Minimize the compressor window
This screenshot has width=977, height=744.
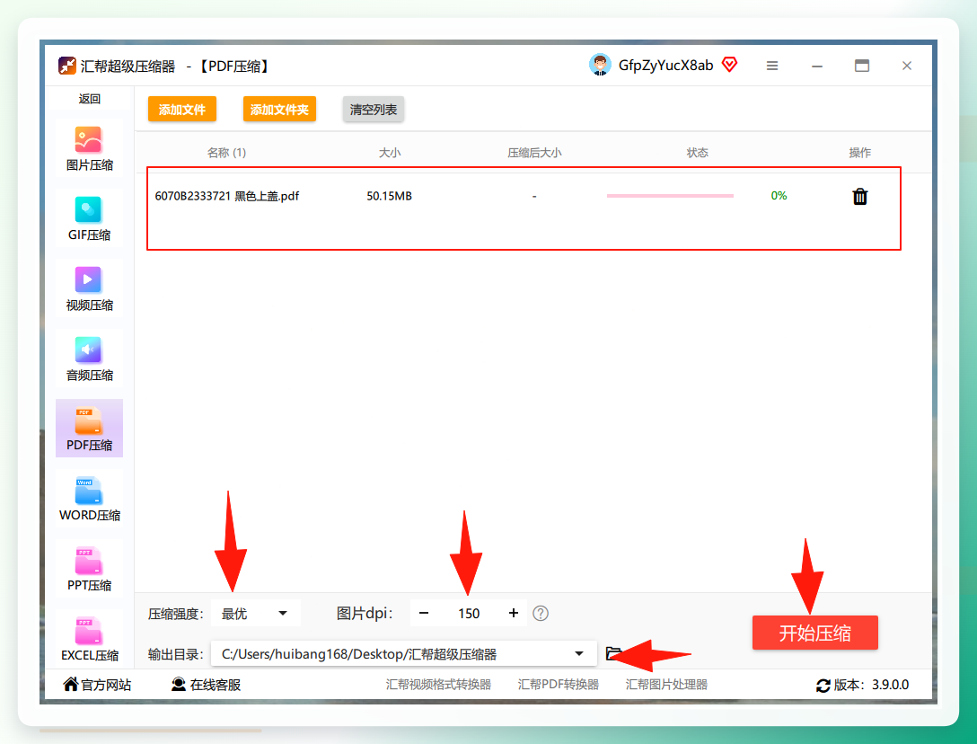click(x=817, y=66)
